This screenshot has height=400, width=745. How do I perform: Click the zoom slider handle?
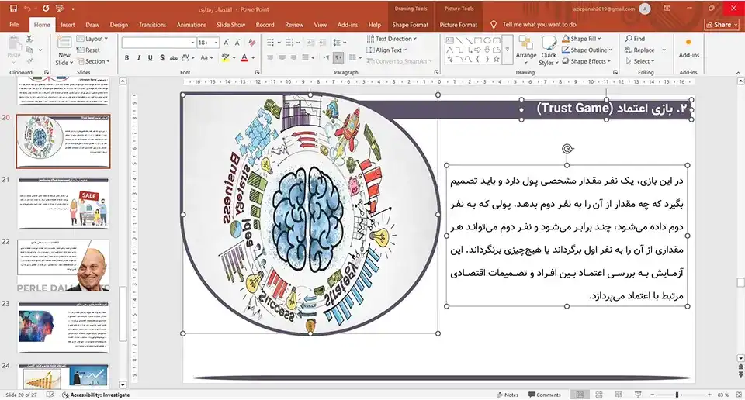677,395
